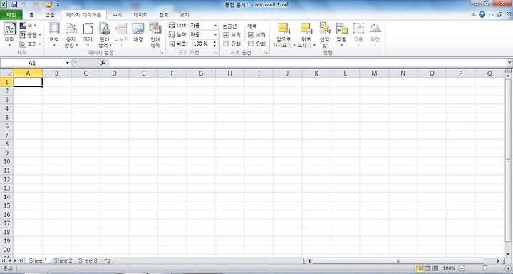
Task: Select column K header
Action: tap(316, 73)
